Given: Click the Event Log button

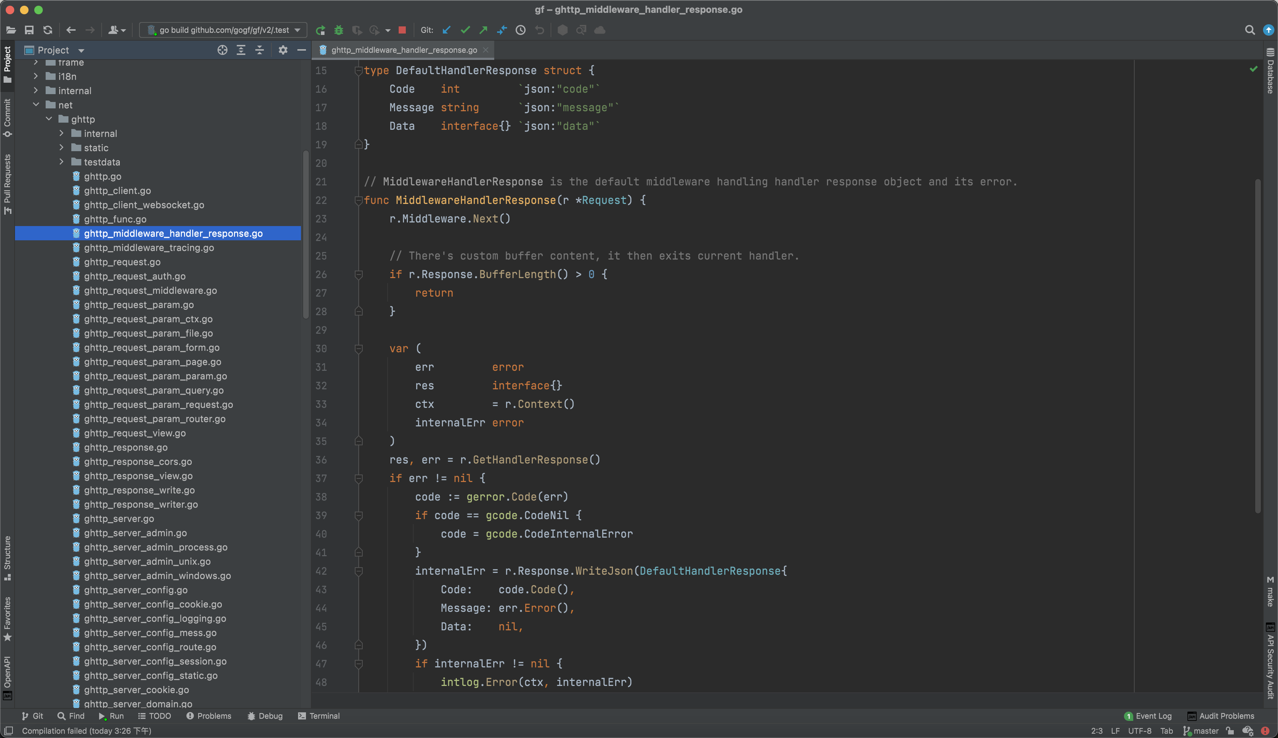Looking at the screenshot, I should tap(1148, 716).
